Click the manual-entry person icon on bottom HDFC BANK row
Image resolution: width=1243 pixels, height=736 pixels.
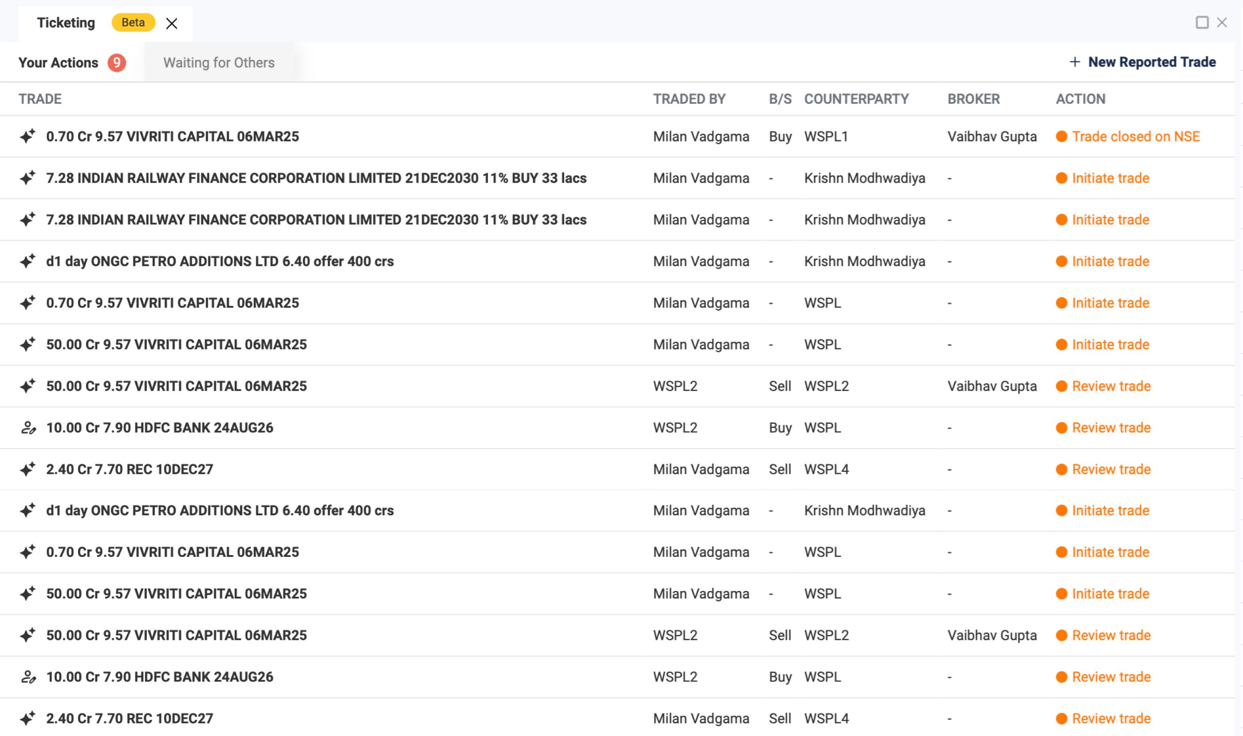(28, 677)
